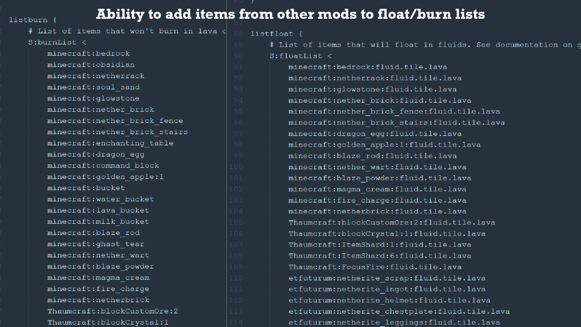This screenshot has height=327, width=581.
Task: Place cursor on the "S:burnList <" line
Action: click(57, 42)
